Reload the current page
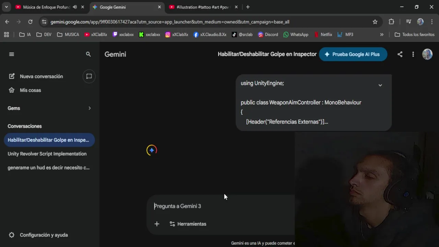The image size is (439, 247). 30,22
